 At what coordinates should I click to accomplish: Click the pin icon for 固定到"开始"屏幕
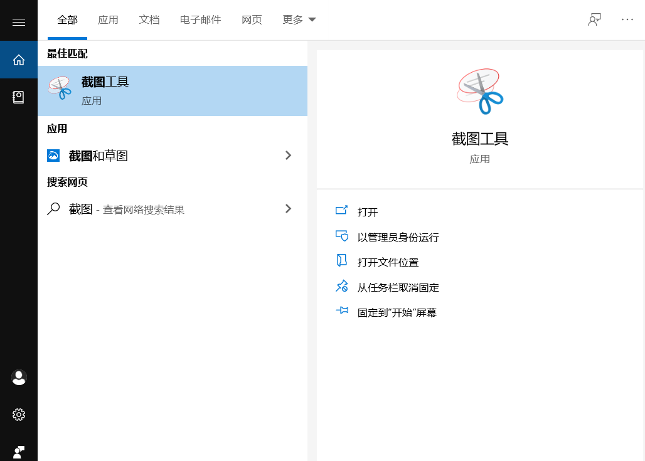tap(342, 310)
